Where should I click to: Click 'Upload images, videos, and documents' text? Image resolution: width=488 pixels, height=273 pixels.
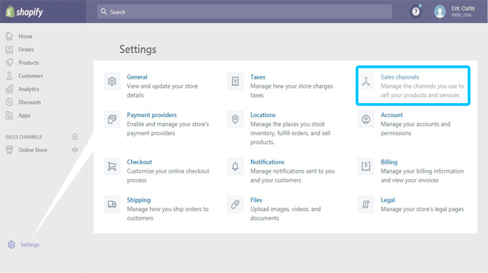point(285,214)
